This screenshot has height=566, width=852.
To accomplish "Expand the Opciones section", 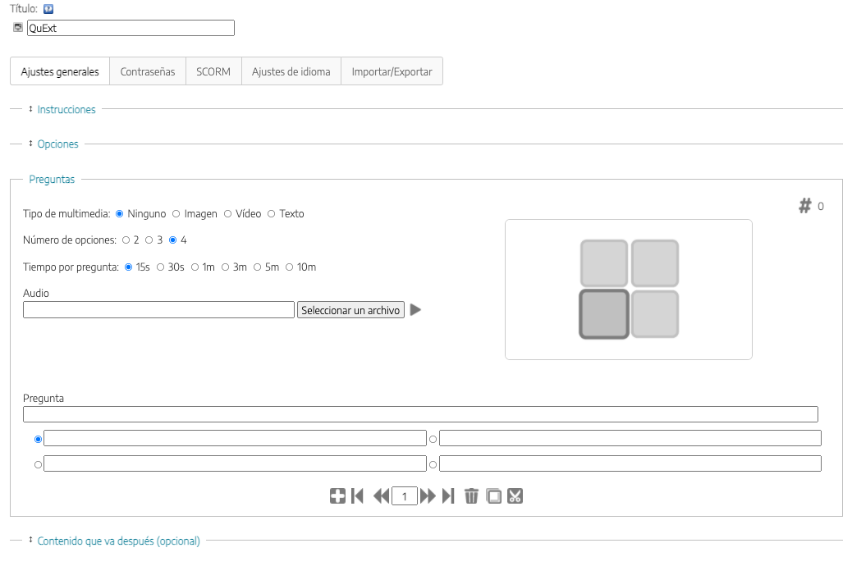I will click(x=57, y=144).
